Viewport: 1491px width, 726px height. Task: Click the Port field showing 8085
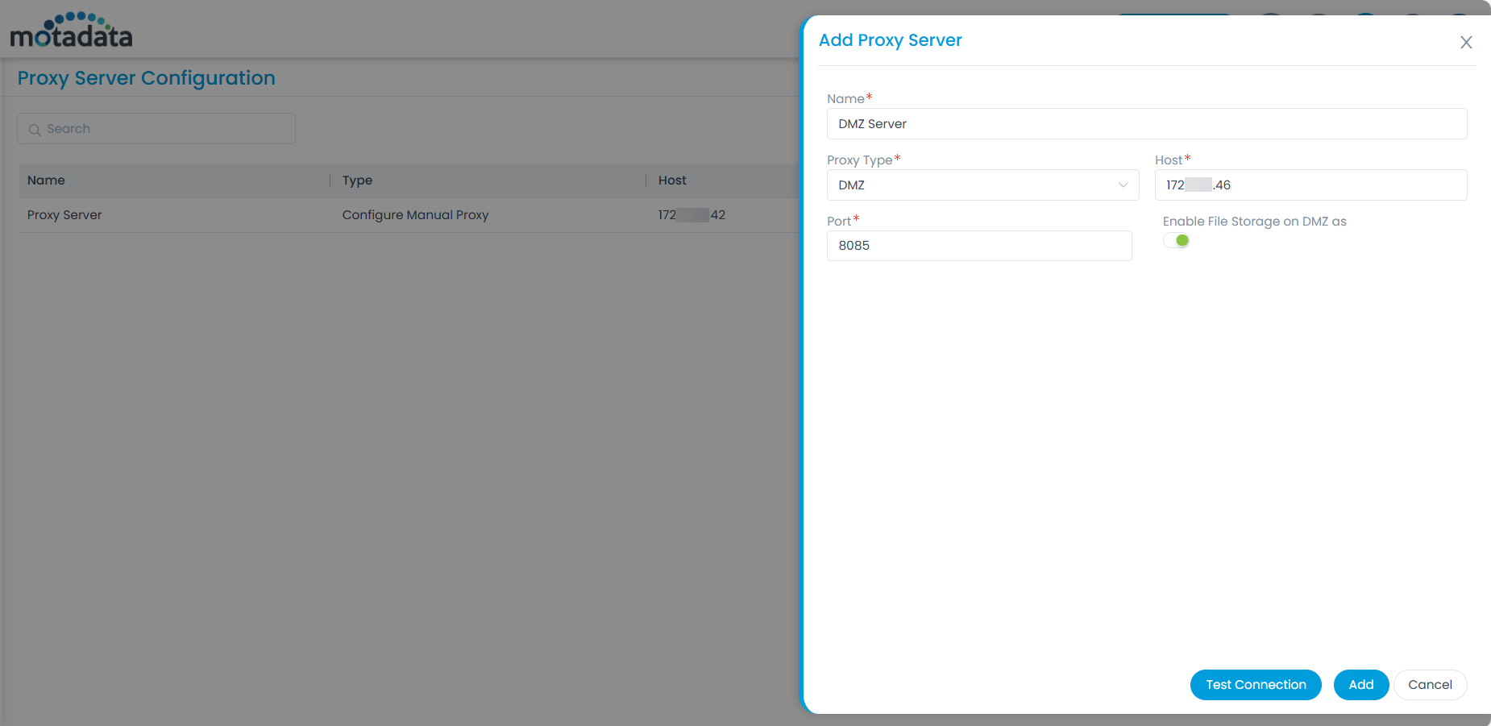978,246
